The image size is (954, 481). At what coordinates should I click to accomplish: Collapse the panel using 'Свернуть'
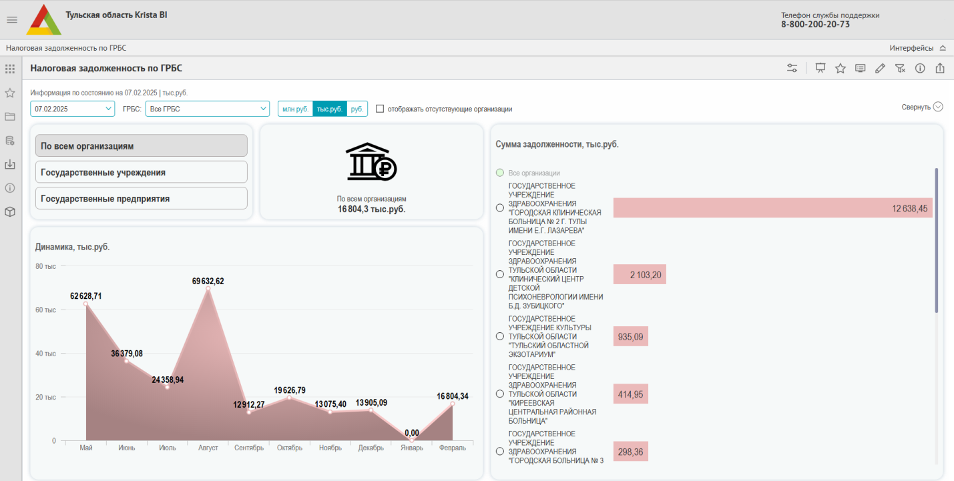[921, 107]
